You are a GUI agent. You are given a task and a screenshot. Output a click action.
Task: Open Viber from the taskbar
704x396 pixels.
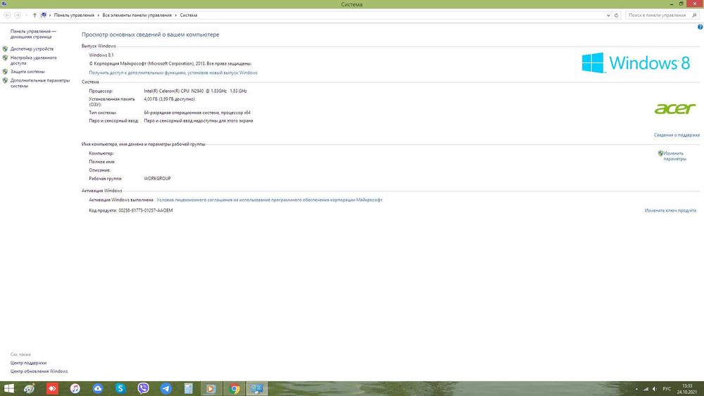point(143,388)
